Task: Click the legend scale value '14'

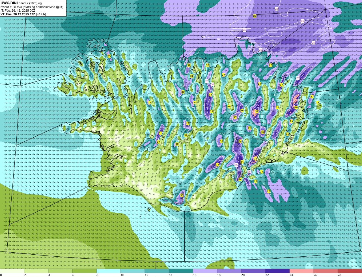Action: coord(171,275)
